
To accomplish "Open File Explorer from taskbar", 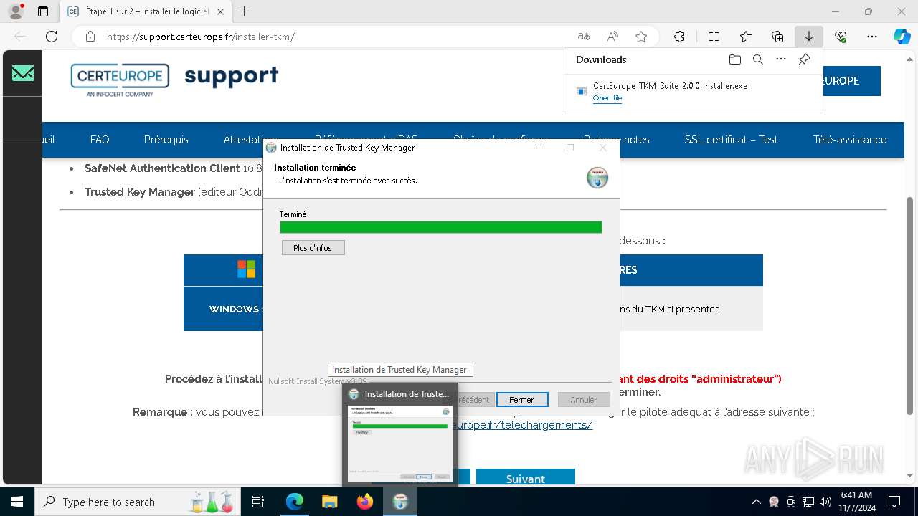I will (x=329, y=502).
